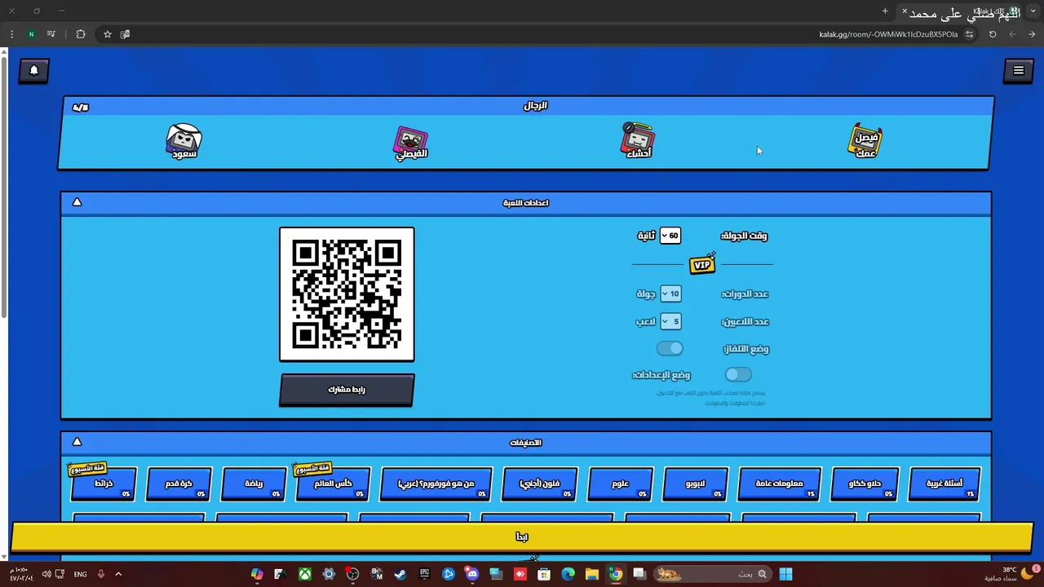Open a new browser tab
Image resolution: width=1044 pixels, height=587 pixels.
click(885, 11)
